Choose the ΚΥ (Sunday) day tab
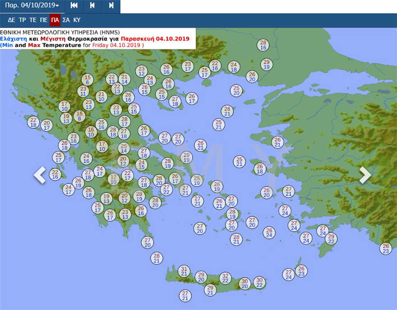 pos(77,20)
